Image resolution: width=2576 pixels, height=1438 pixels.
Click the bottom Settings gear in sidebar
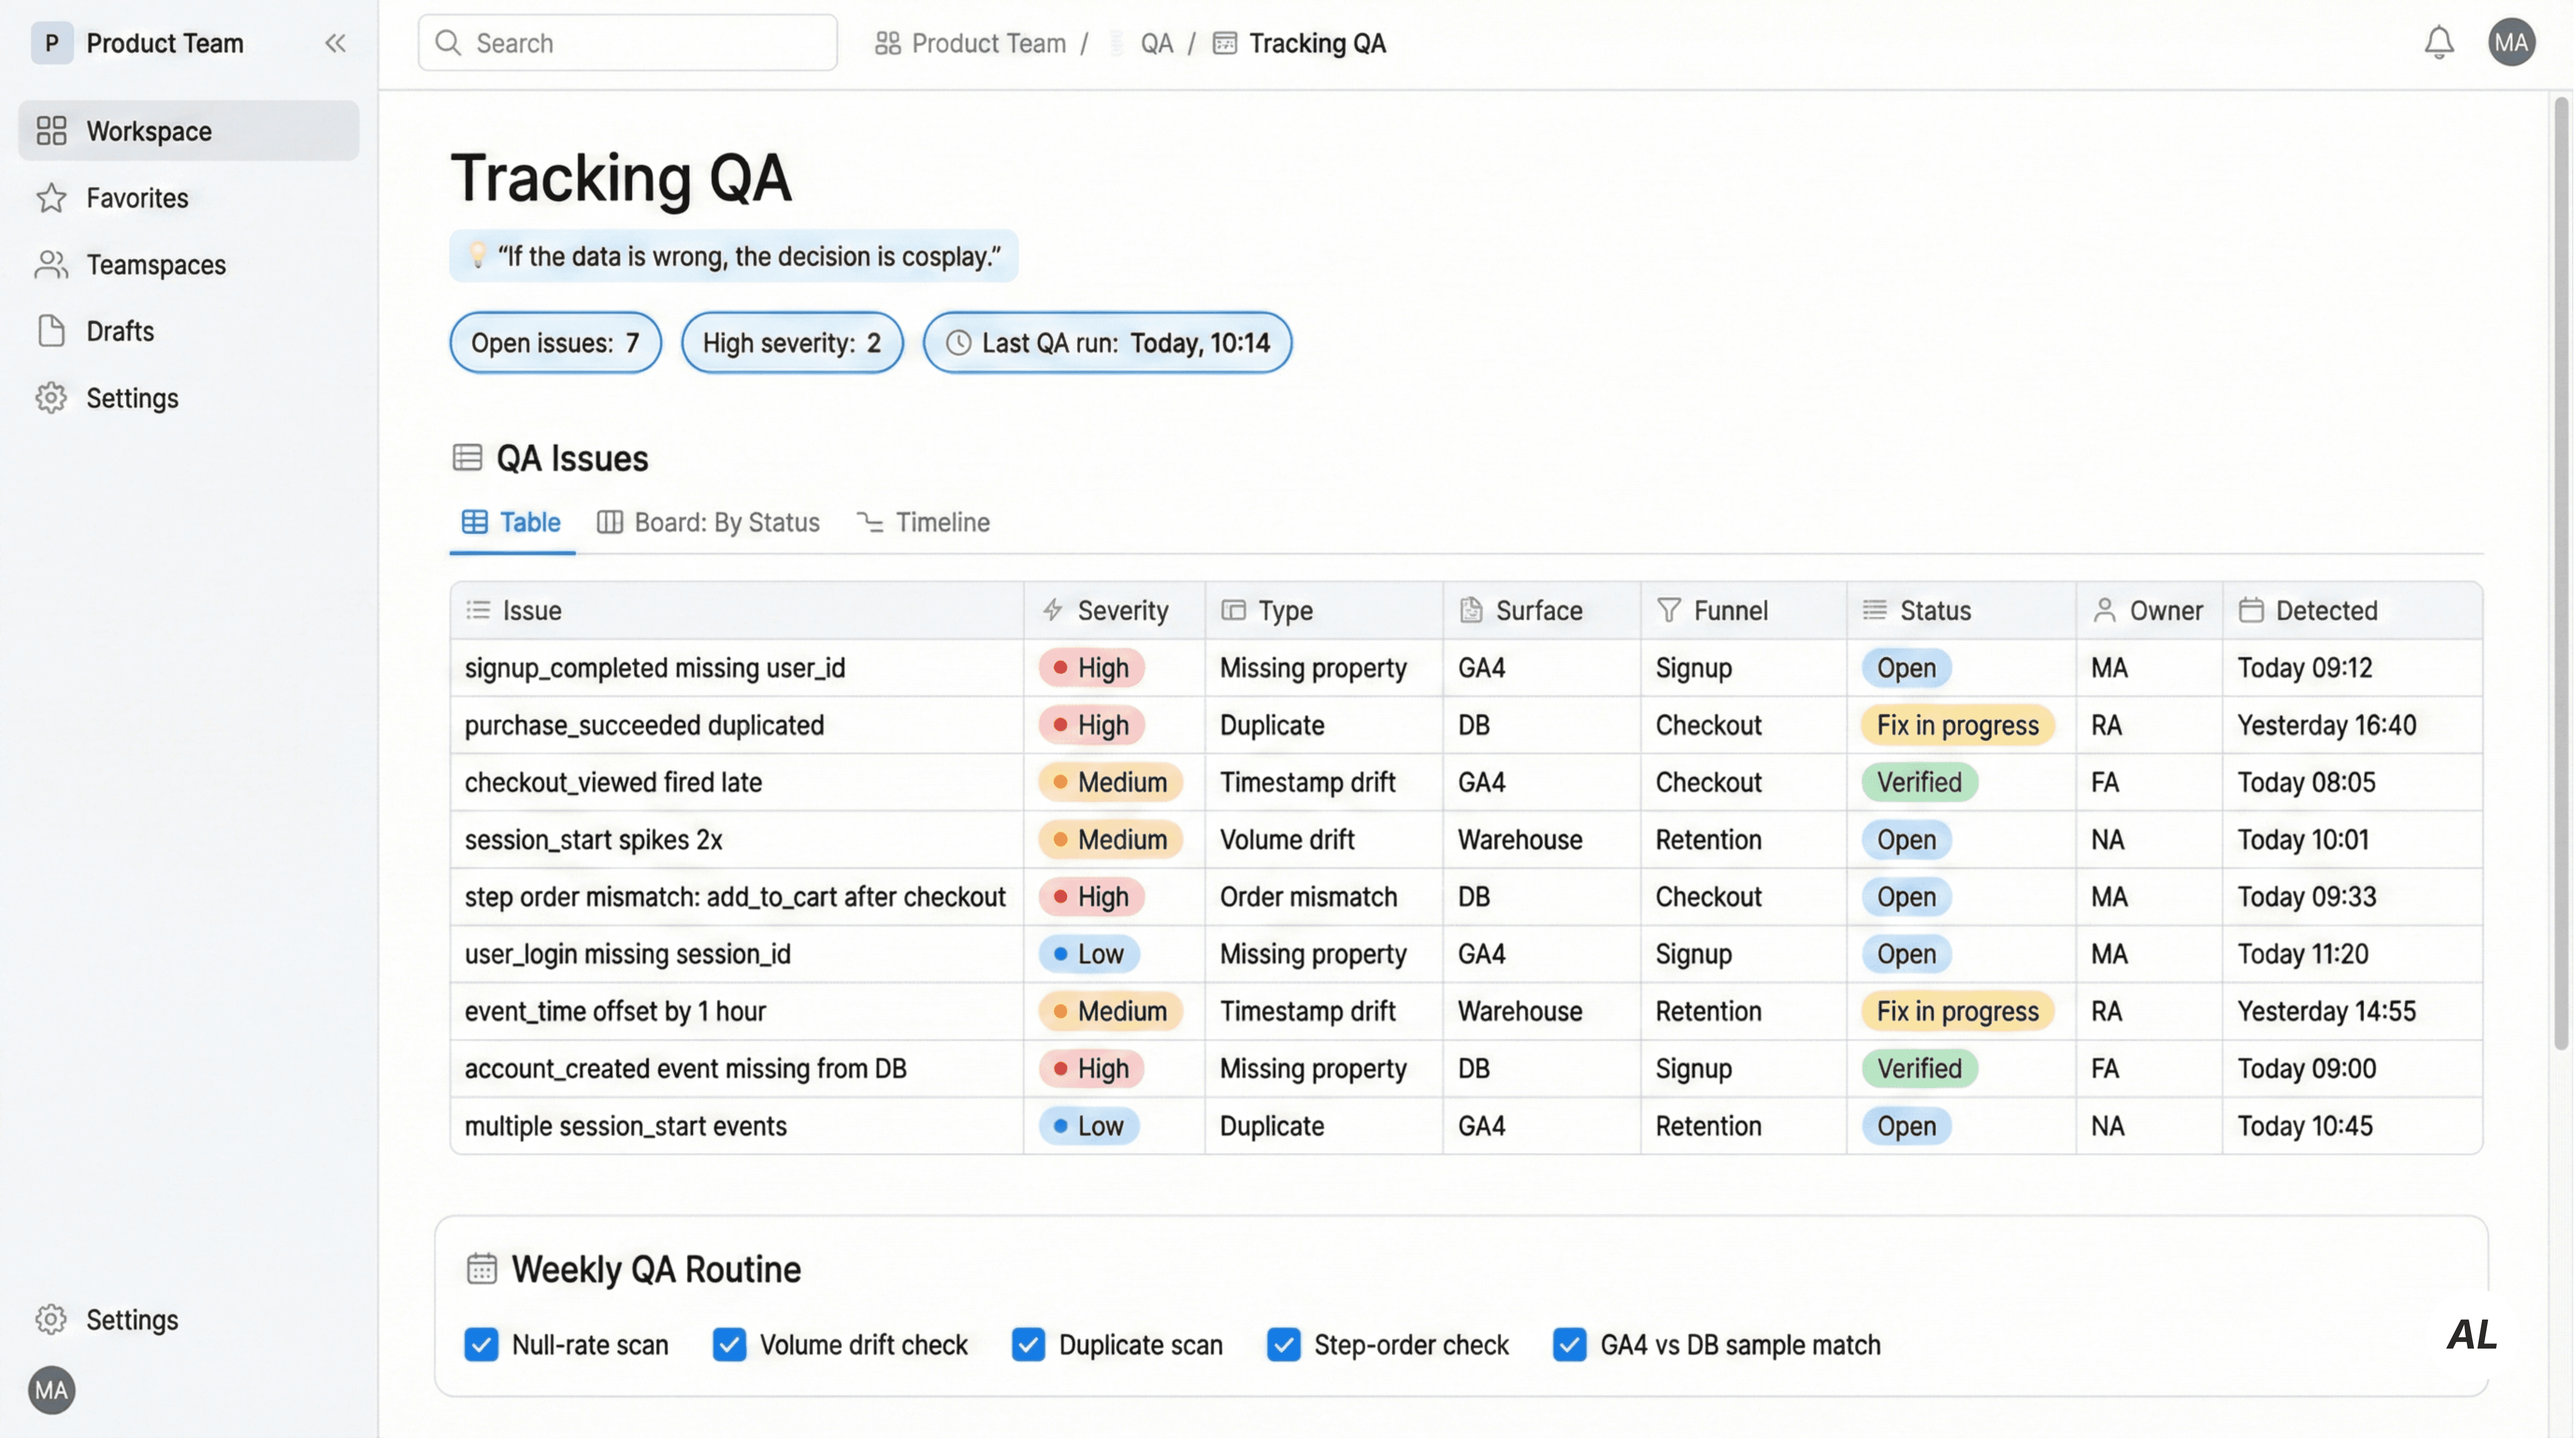[x=51, y=1319]
